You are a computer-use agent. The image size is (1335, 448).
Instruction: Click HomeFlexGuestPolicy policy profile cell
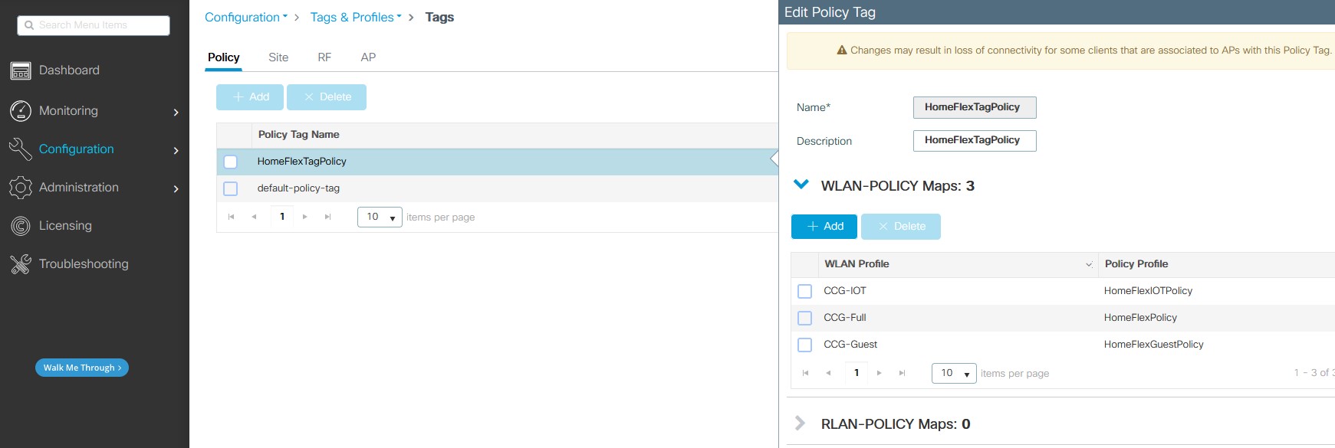point(1153,345)
